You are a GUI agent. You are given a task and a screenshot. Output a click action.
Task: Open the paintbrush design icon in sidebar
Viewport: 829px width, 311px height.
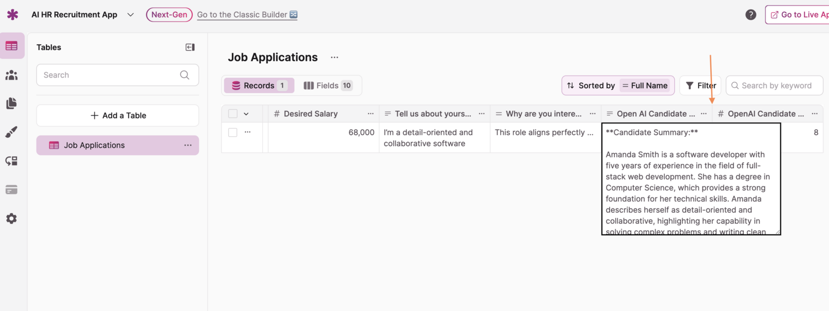pyautogui.click(x=12, y=132)
